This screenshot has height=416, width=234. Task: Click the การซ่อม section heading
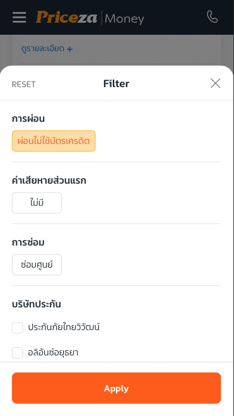click(28, 242)
